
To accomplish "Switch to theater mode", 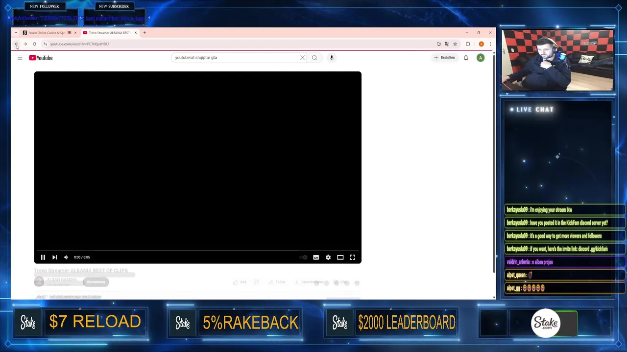I will click(x=340, y=257).
